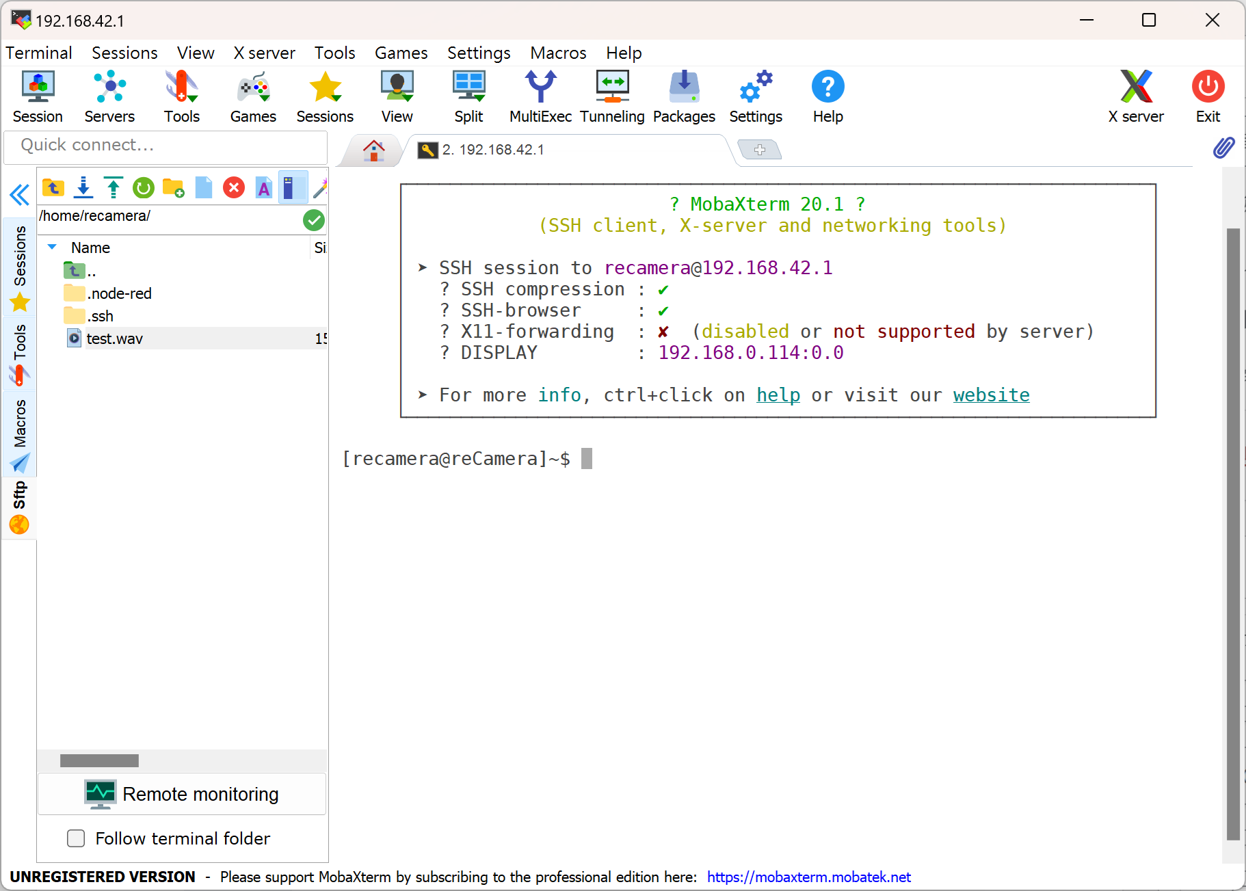This screenshot has width=1246, height=891.
Task: Click the SFTP download selected files icon
Action: pos(83,187)
